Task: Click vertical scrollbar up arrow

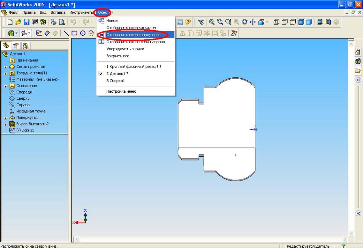Action: (351, 44)
